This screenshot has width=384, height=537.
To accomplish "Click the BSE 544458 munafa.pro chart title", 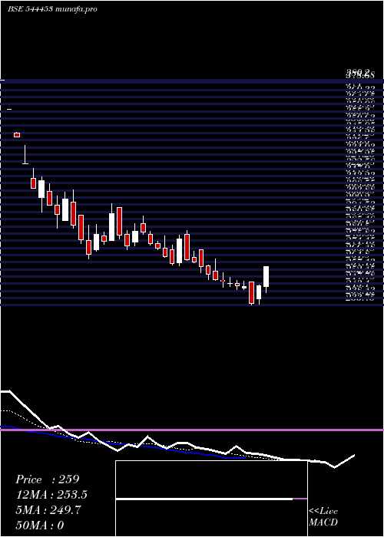I will (52, 9).
